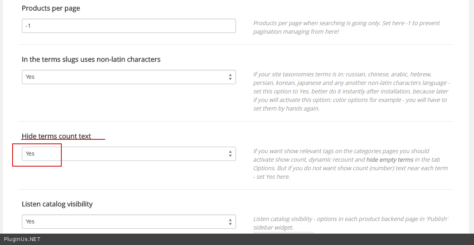Image resolution: width=474 pixels, height=245 pixels.
Task: Click the arrows icon on non-latin characters select
Action: coord(230,77)
